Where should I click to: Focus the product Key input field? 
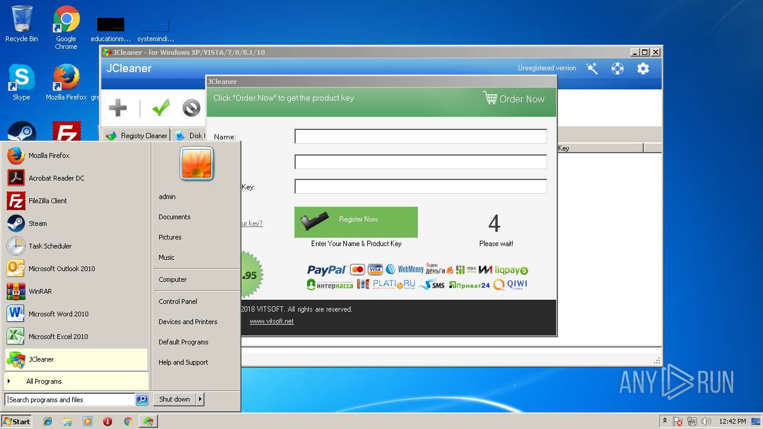421,186
